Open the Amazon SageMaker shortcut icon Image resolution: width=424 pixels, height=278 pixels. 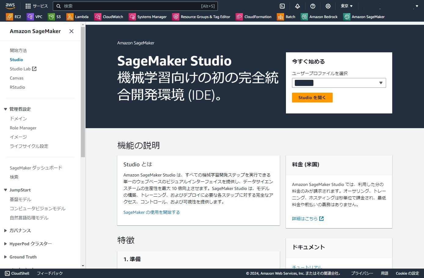pos(347,17)
